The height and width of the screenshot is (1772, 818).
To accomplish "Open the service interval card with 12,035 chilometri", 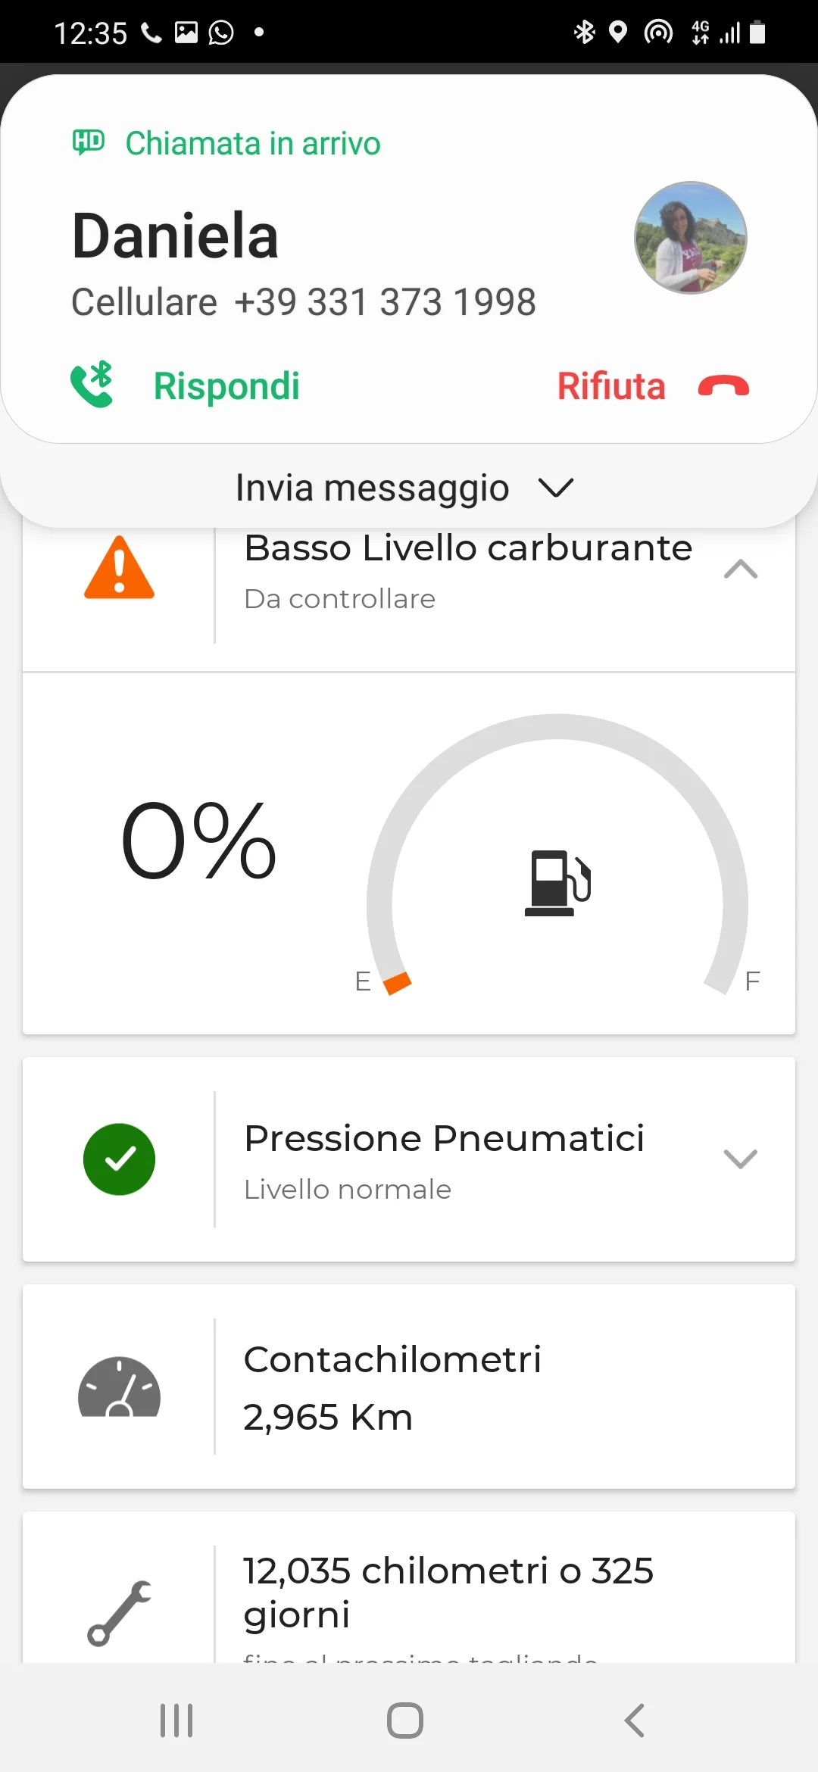I will click(x=447, y=1592).
